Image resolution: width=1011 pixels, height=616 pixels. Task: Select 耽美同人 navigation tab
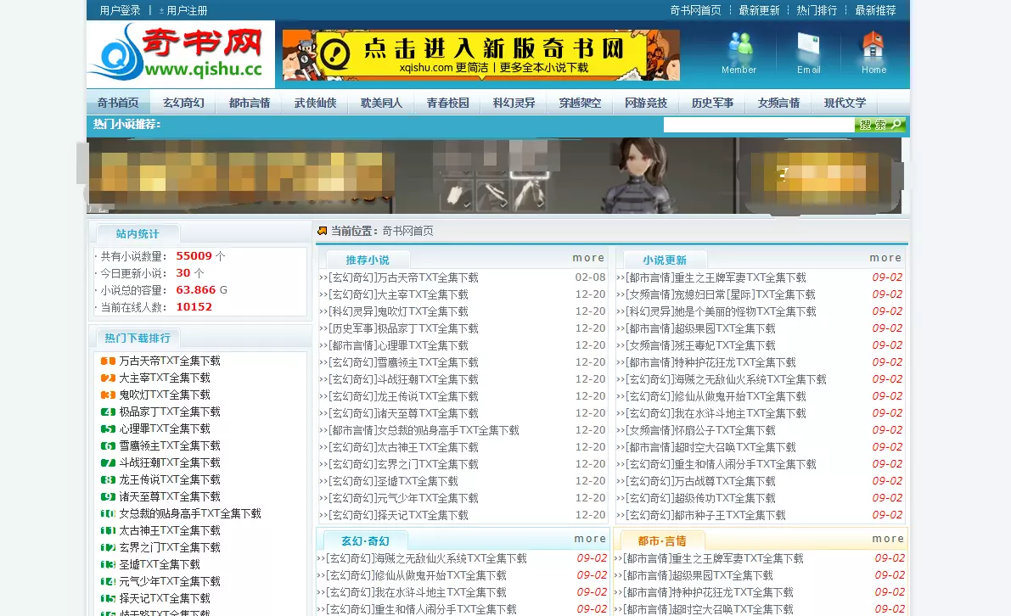[381, 103]
